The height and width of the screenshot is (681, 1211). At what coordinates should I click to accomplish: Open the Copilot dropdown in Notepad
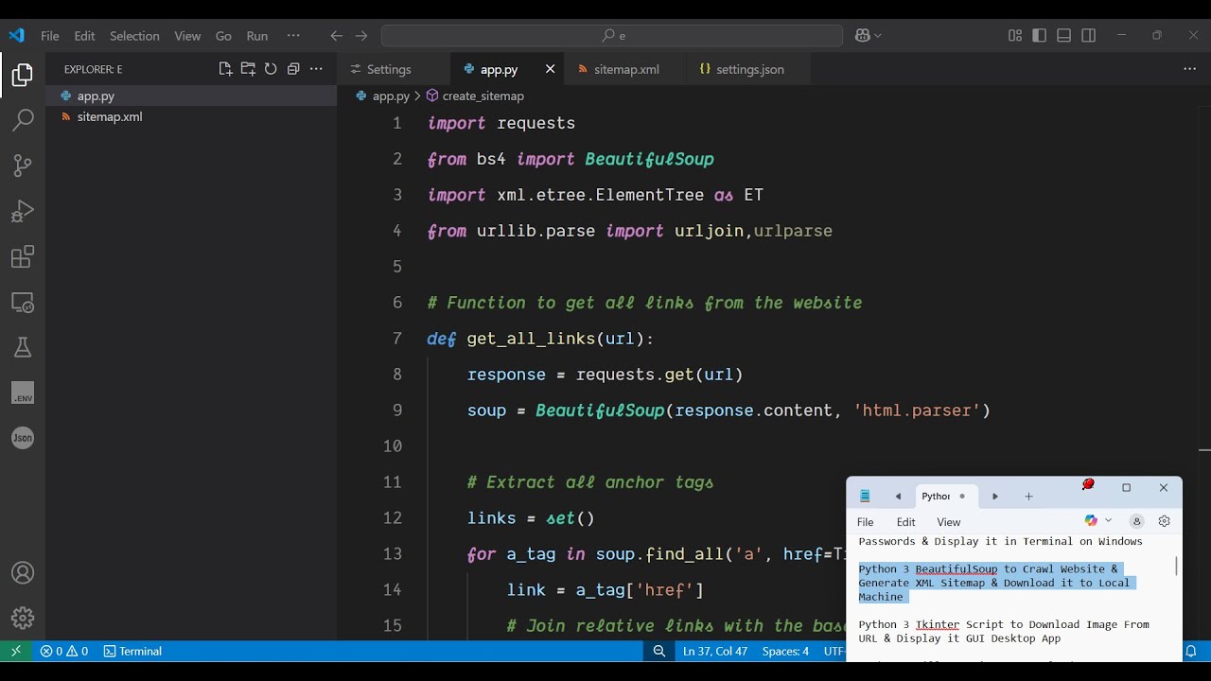(x=1098, y=521)
